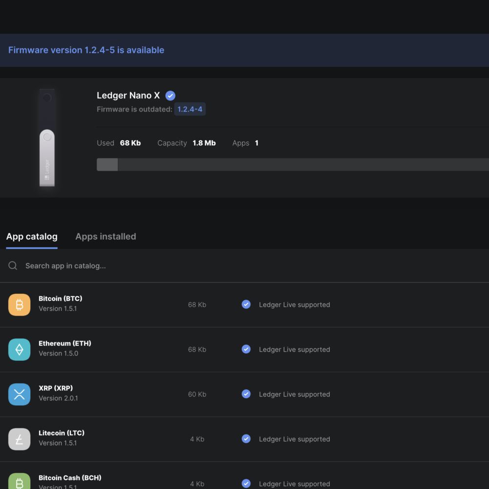Select the Ethereum (ETH) app name
The width and height of the screenshot is (489, 489).
point(65,343)
